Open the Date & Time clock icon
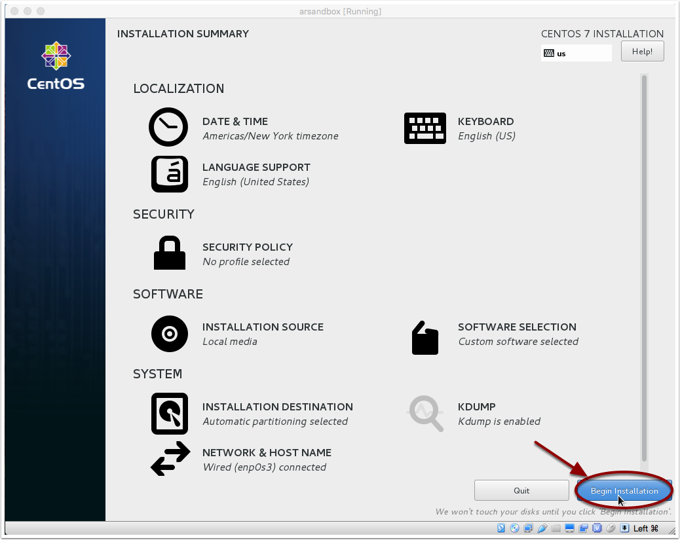 coord(168,127)
